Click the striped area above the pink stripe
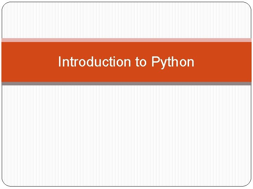Image resolution: width=253 pixels, height=189 pixels. pyautogui.click(x=126, y=20)
